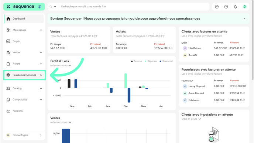Click the Rapports chart icon

[x=8, y=111]
